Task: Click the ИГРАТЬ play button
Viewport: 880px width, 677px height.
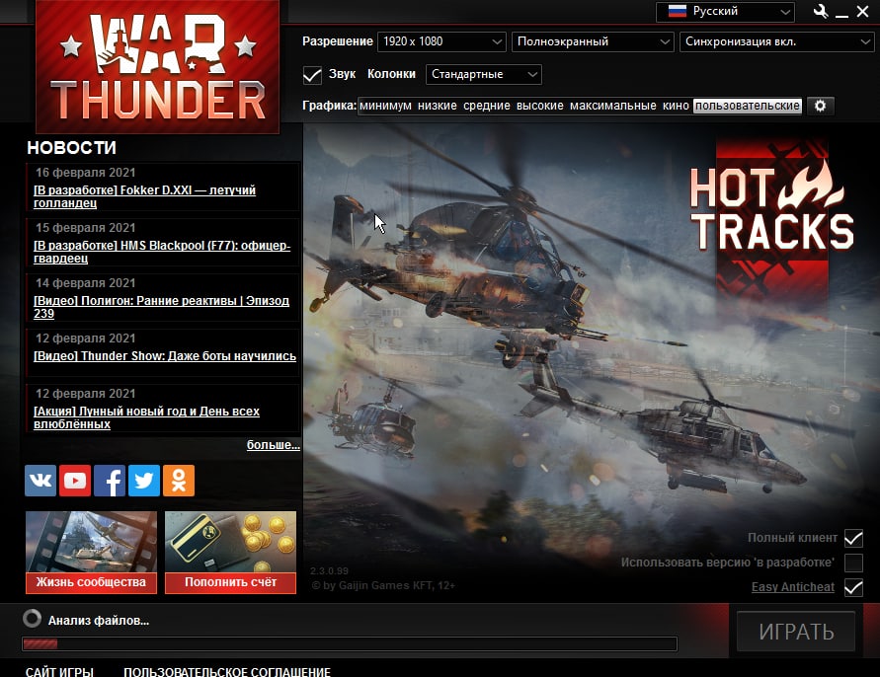Action: tap(796, 632)
